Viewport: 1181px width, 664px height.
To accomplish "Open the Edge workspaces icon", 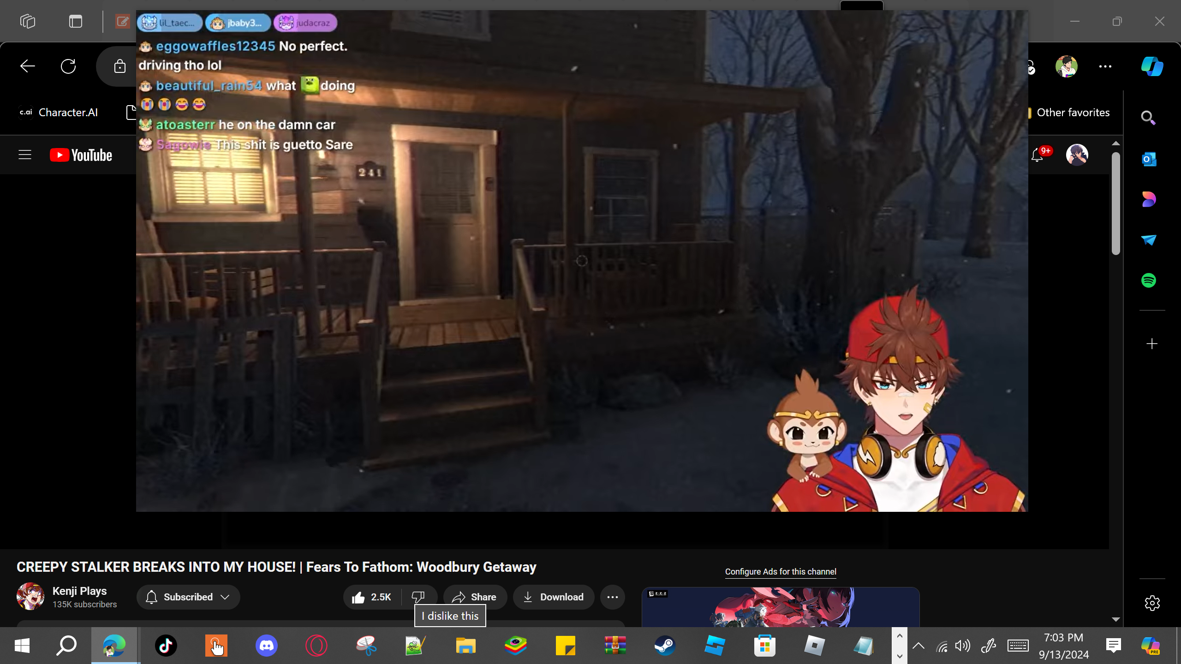I will click(x=28, y=21).
